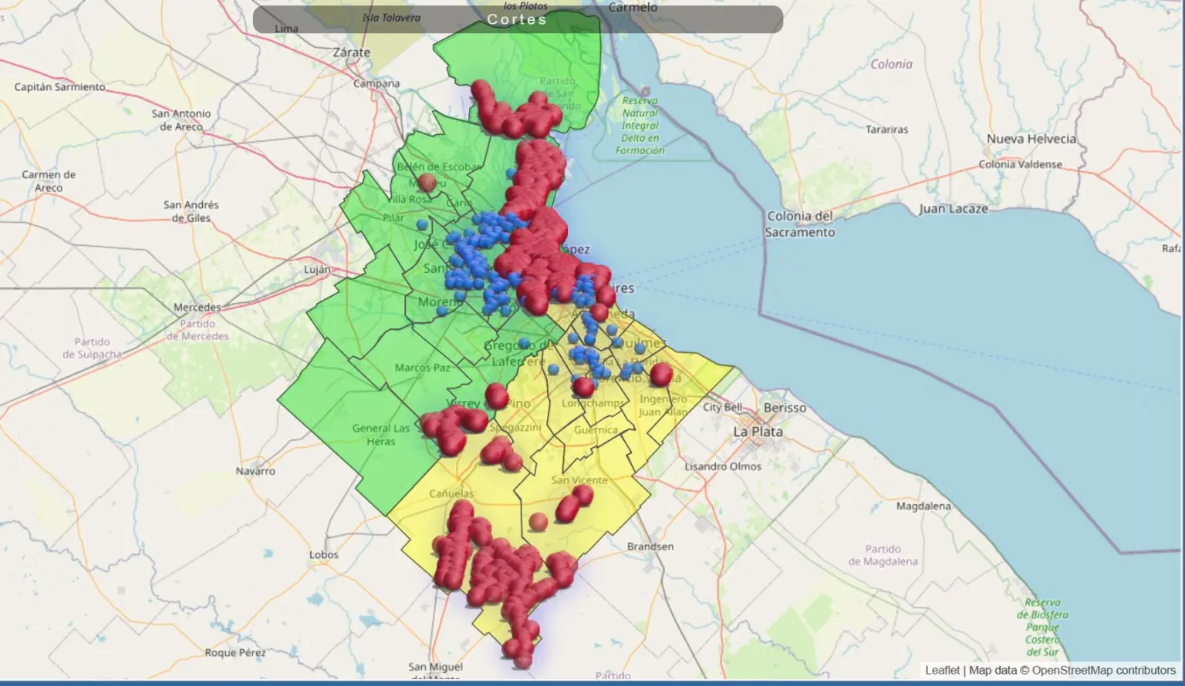Click the red marker above Ingeniero Juan Allan

(x=661, y=375)
